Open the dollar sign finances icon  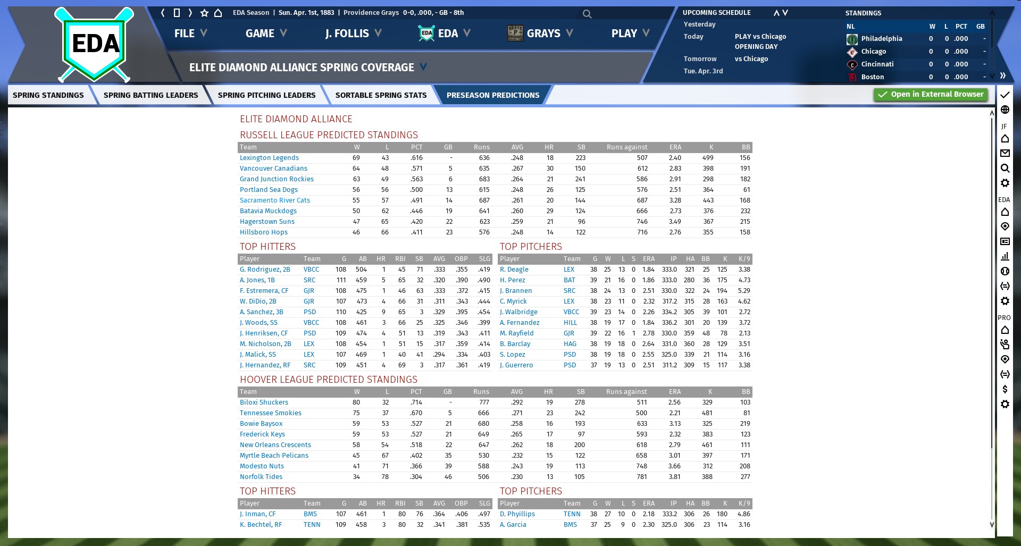click(1005, 389)
